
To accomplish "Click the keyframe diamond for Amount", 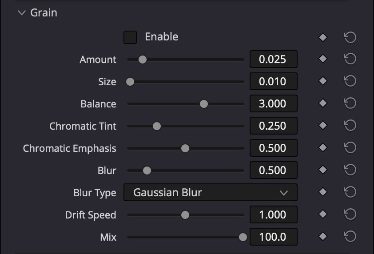I will click(x=323, y=60).
